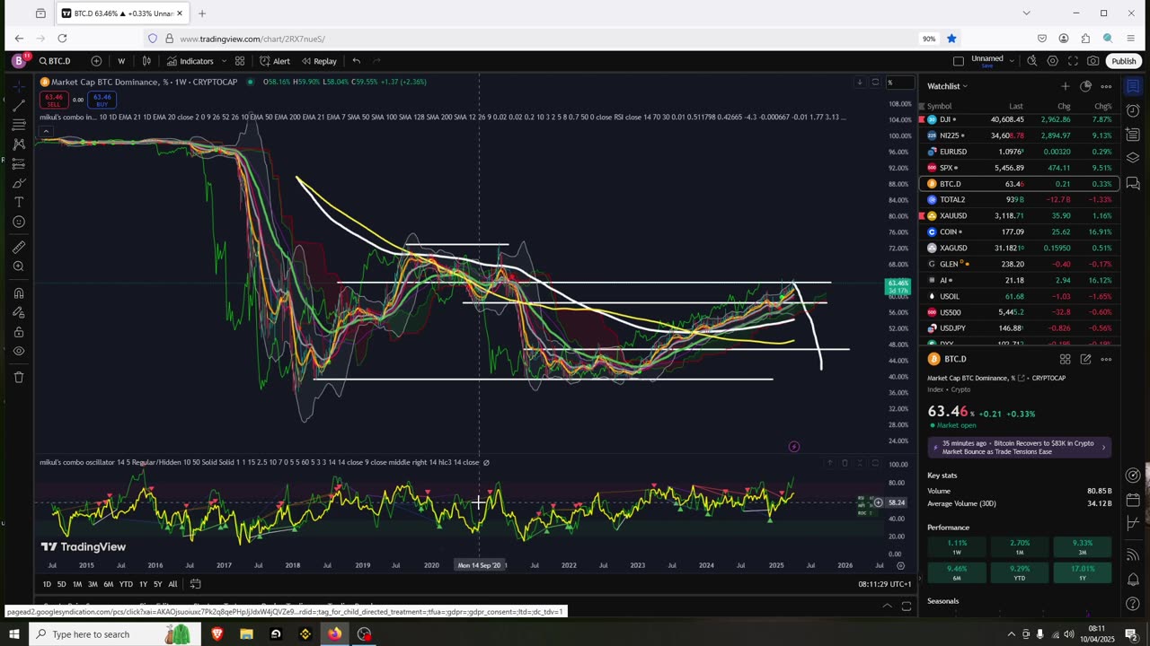This screenshot has width=1150, height=646.
Task: Enter fullscreen mode
Action: coord(1073,61)
